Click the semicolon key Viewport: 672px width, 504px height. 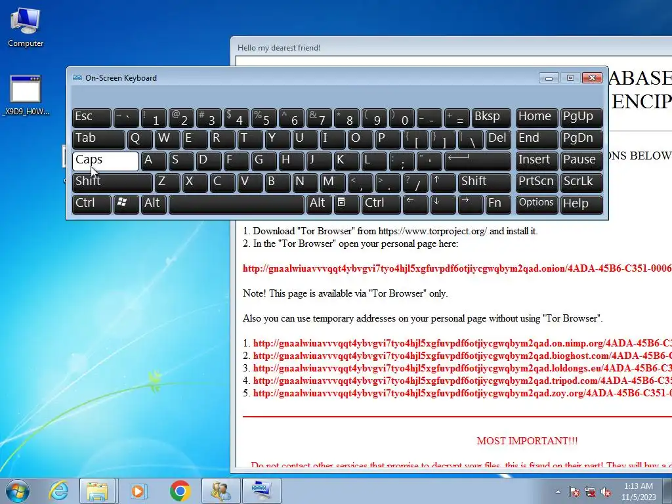pos(402,161)
